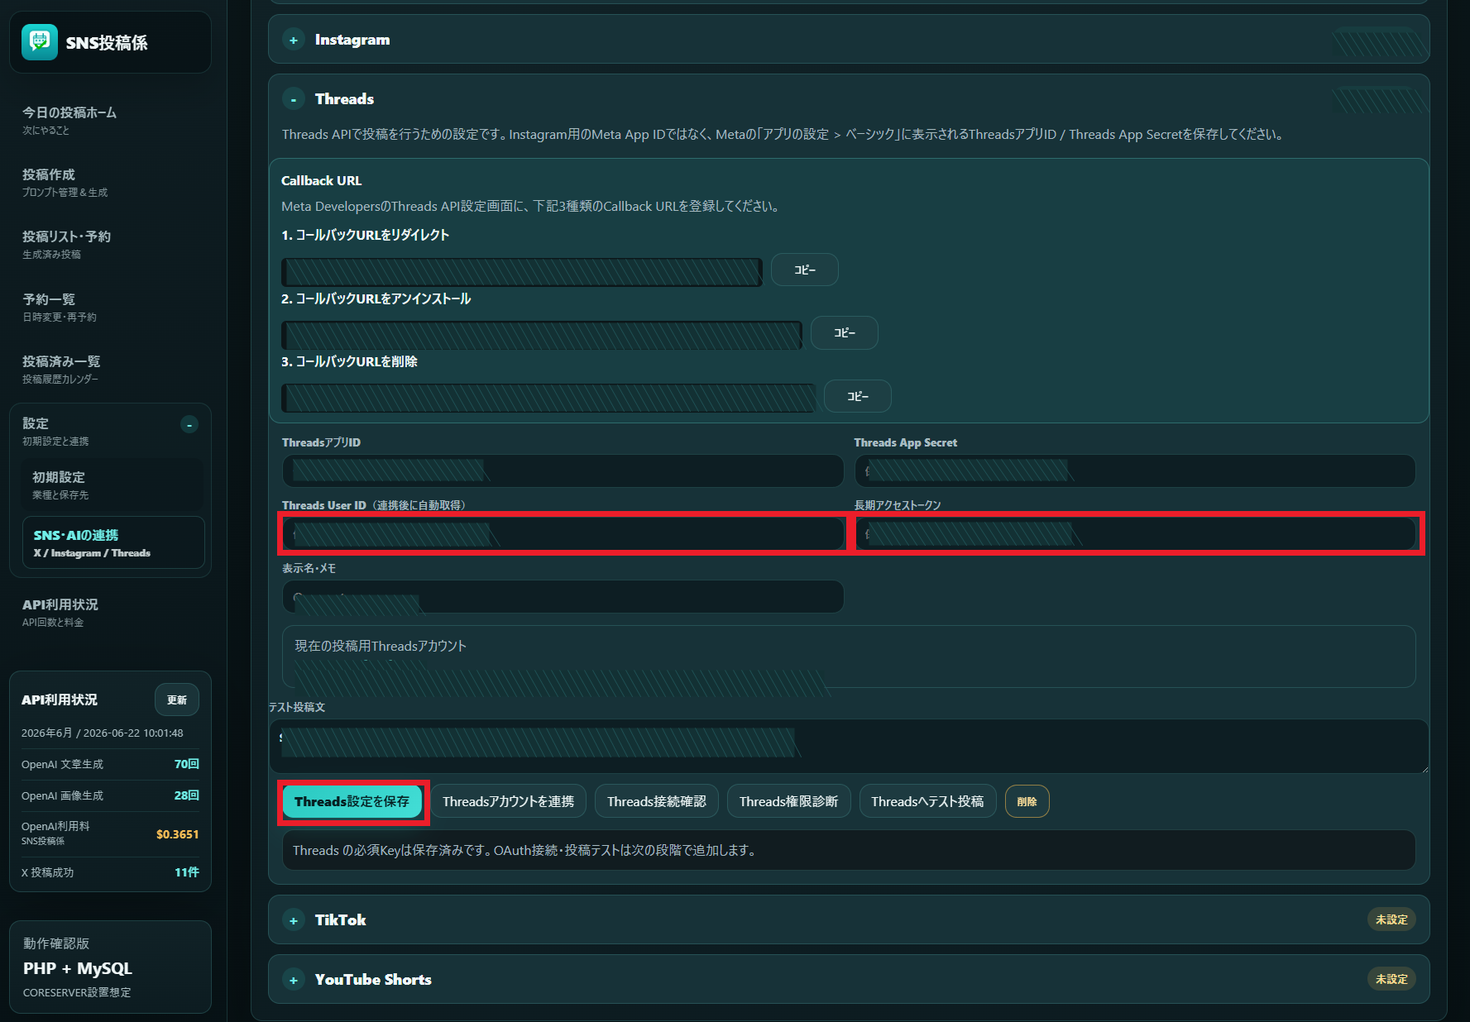The height and width of the screenshot is (1022, 1470).
Task: Open 投稿リスト・予約 page
Action: point(110,244)
